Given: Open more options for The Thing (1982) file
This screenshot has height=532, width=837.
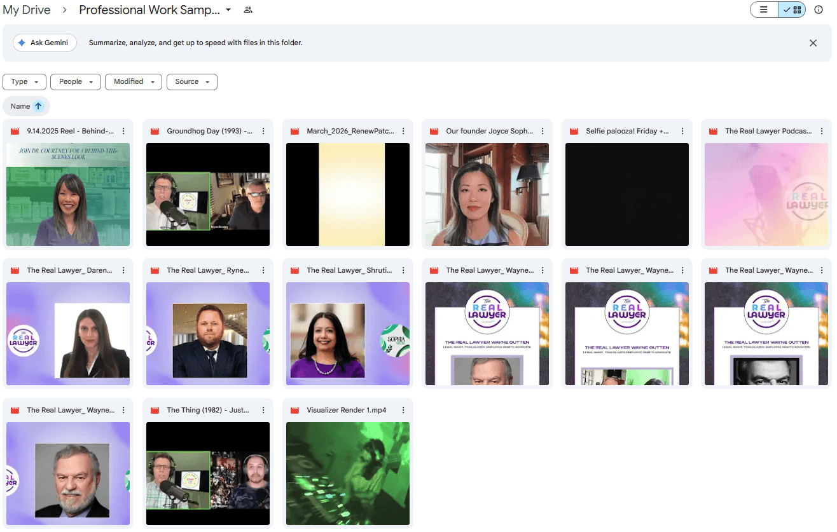Looking at the screenshot, I should 263,410.
